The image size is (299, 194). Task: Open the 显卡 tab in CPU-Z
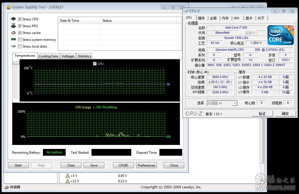coord(249,18)
